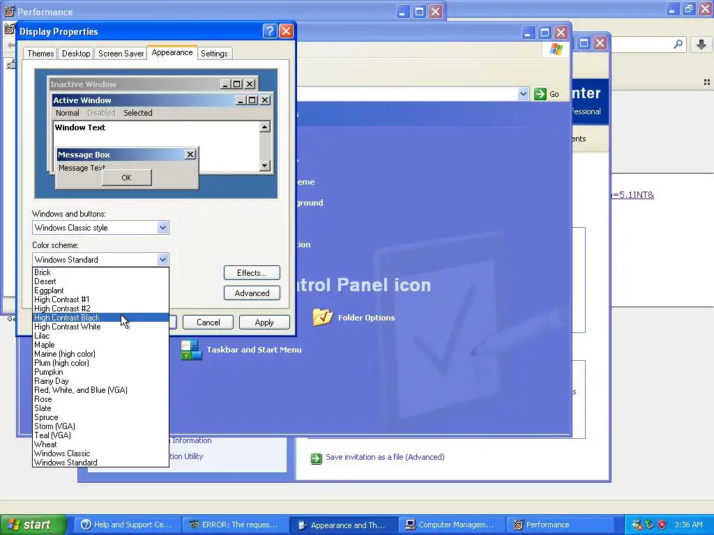Select the Rainy Day color scheme
Image resolution: width=714 pixels, height=535 pixels.
pyautogui.click(x=100, y=381)
